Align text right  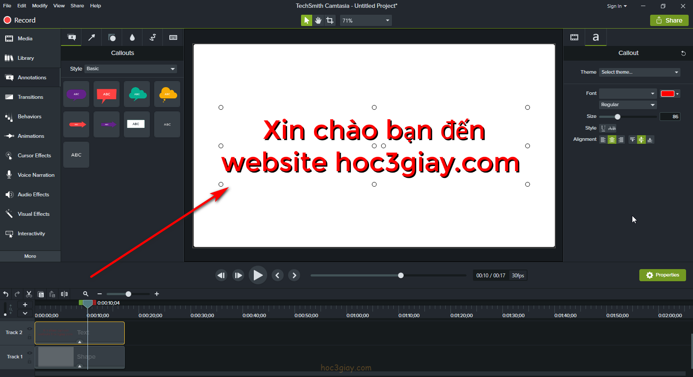point(621,140)
